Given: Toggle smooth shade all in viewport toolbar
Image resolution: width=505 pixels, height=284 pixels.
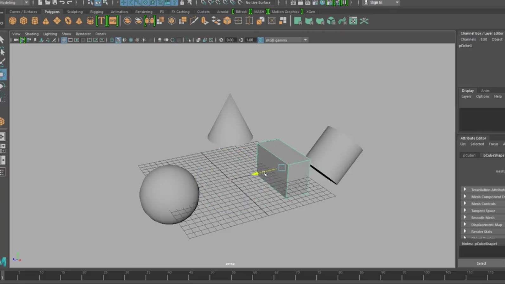Looking at the screenshot, I should pos(118,40).
